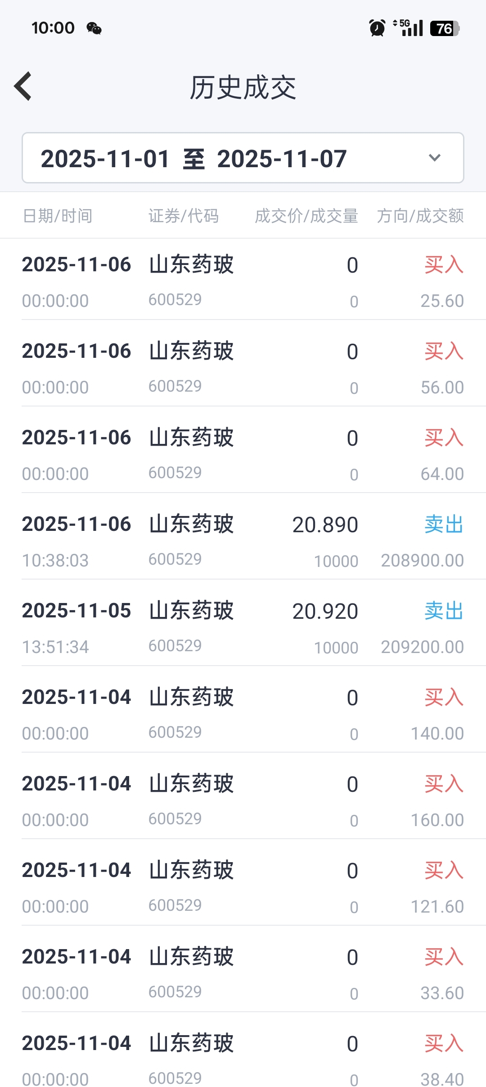
Task: Tap the 方向/成交额 column header
Action: 420,216
